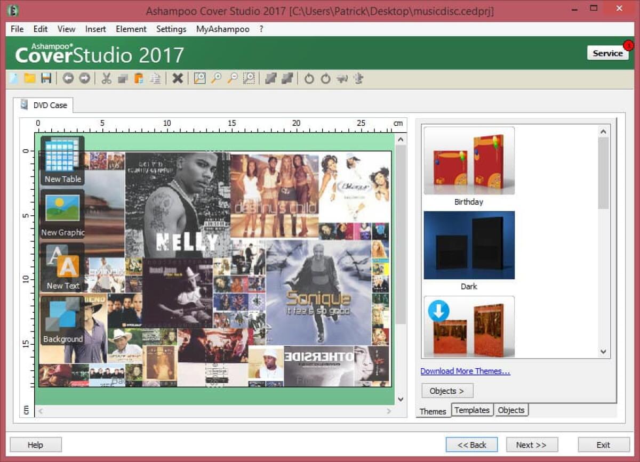Select the Dark theme thumbnail
The image size is (640, 462).
[468, 245]
